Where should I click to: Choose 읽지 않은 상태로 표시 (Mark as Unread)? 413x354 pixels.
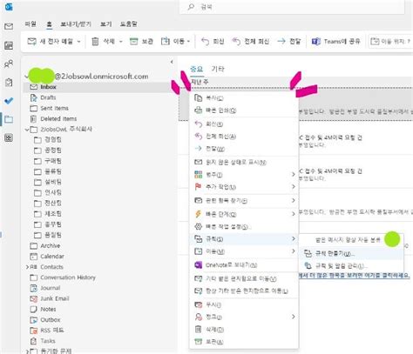pyautogui.click(x=244, y=163)
